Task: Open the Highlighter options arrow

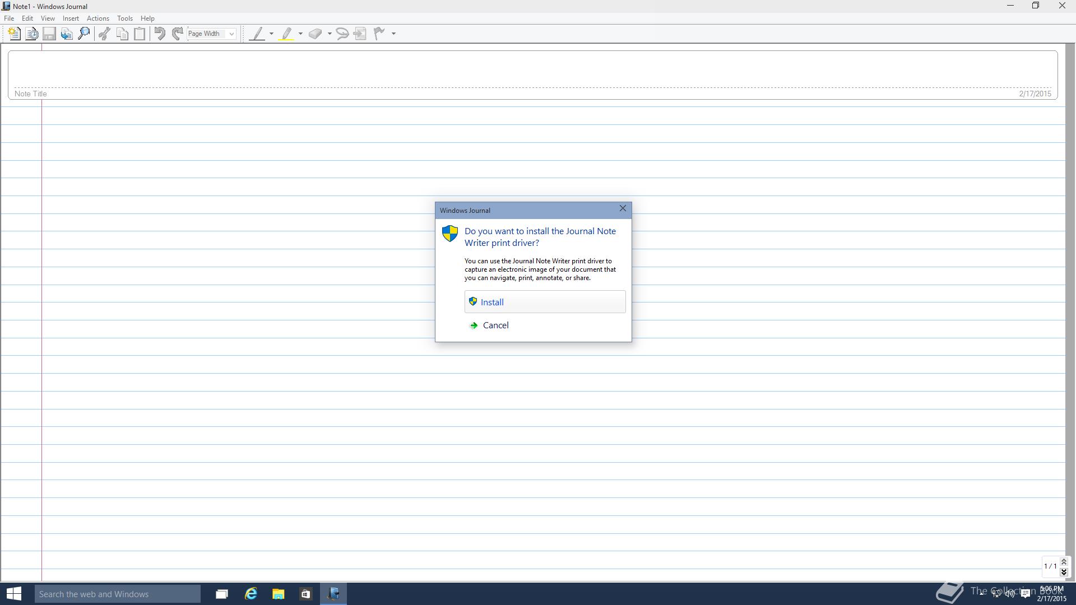Action: [x=300, y=34]
